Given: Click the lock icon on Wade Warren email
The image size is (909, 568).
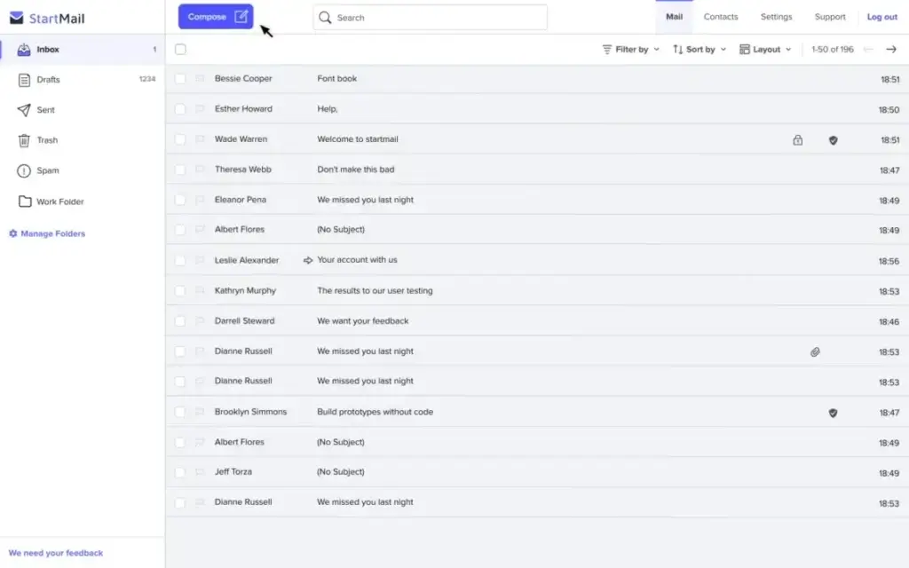Looking at the screenshot, I should [x=798, y=139].
